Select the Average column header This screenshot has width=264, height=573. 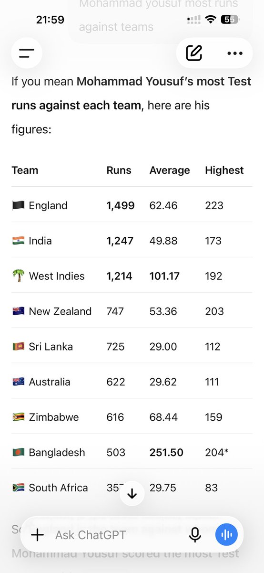(170, 170)
